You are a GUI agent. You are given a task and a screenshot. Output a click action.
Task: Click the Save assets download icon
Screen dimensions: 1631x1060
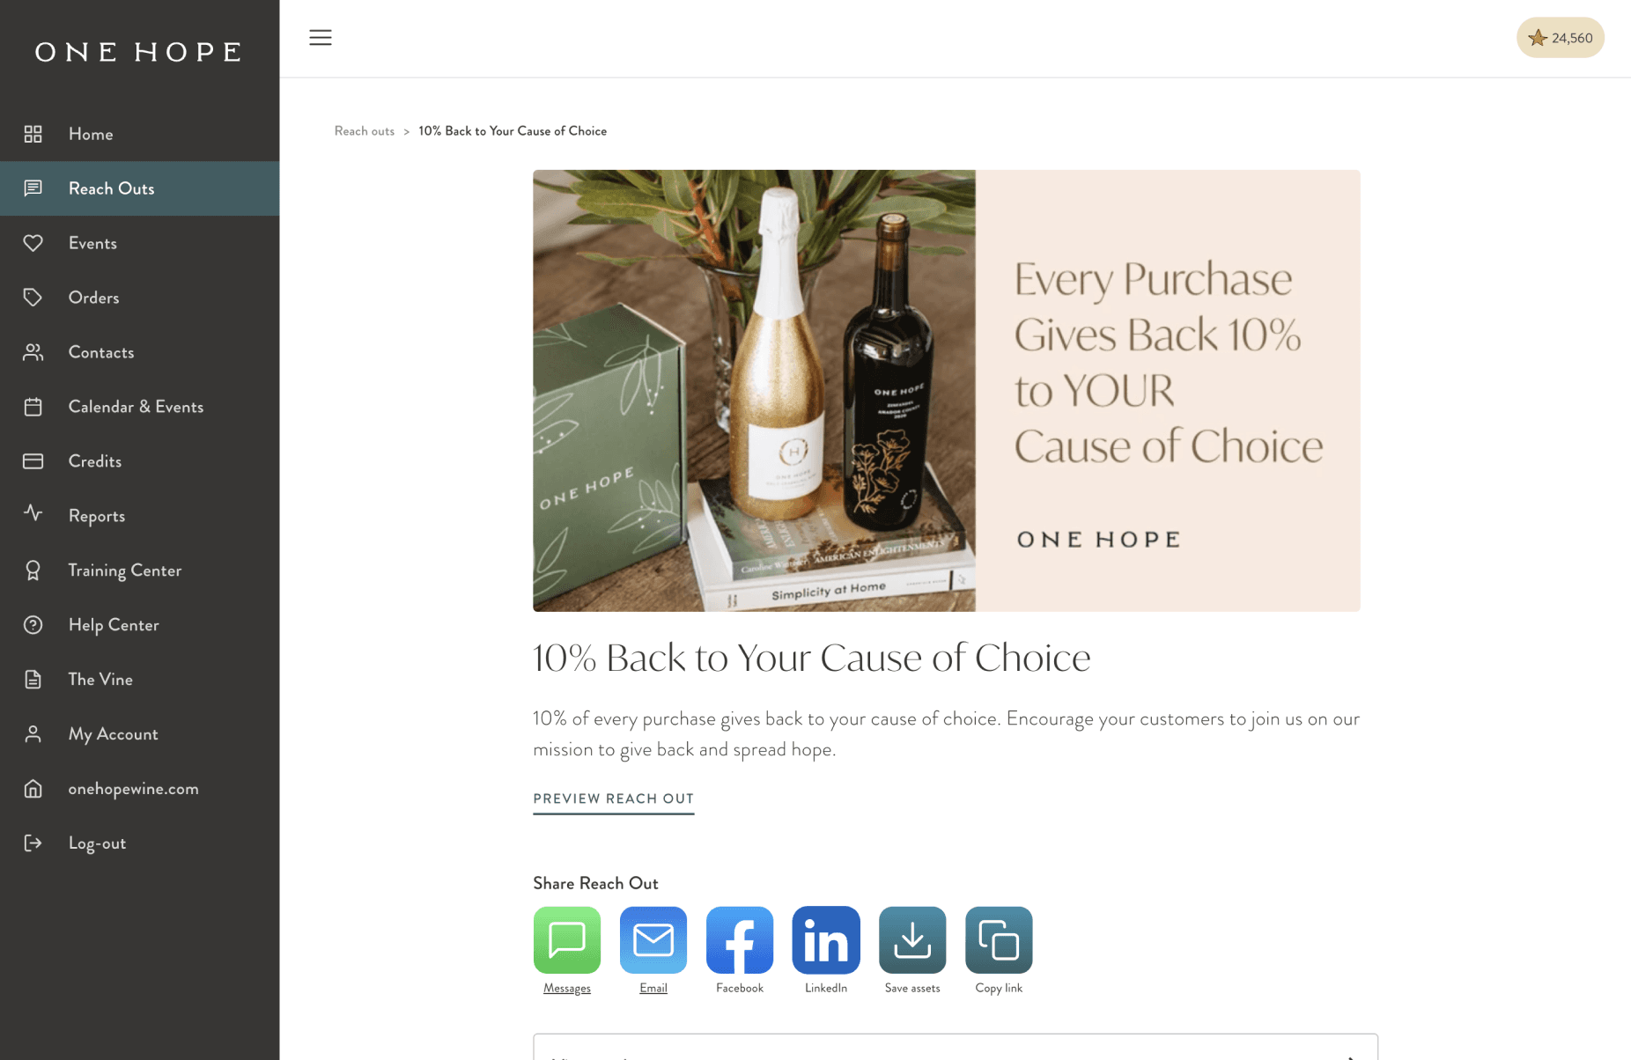[911, 940]
